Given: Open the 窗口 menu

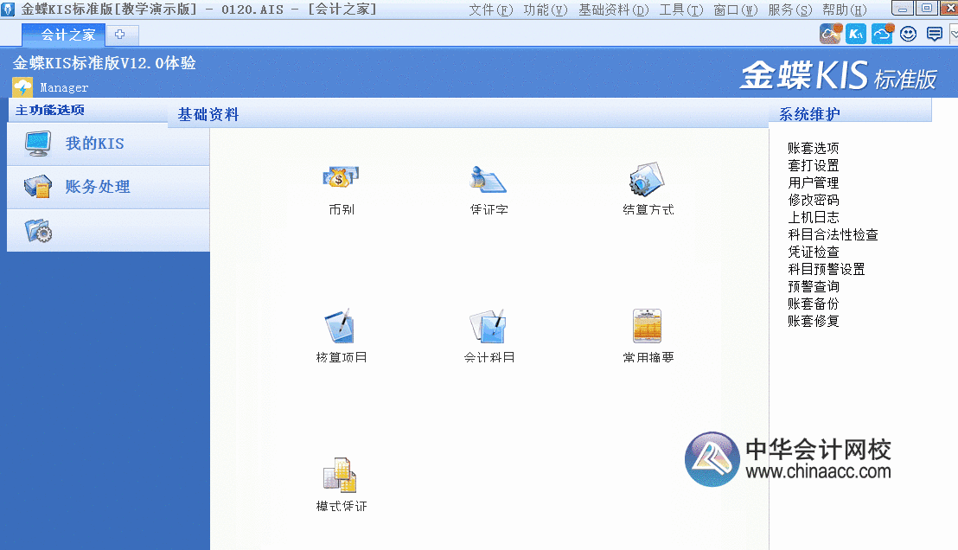Looking at the screenshot, I should tap(735, 9).
